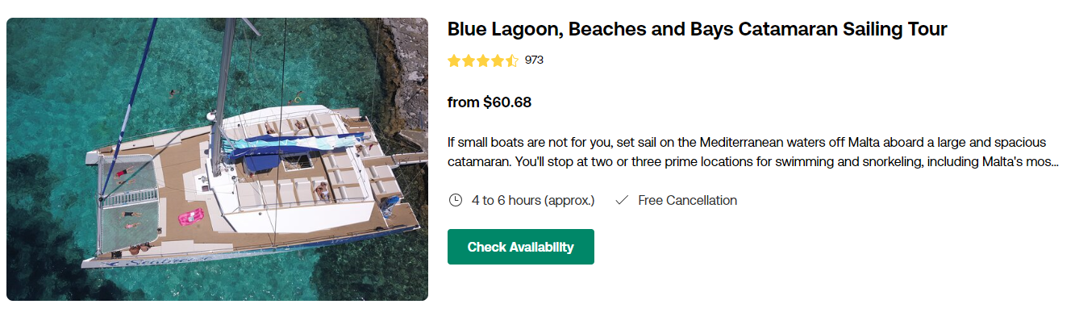Click the 4 to 6 hours duration text

tap(533, 200)
